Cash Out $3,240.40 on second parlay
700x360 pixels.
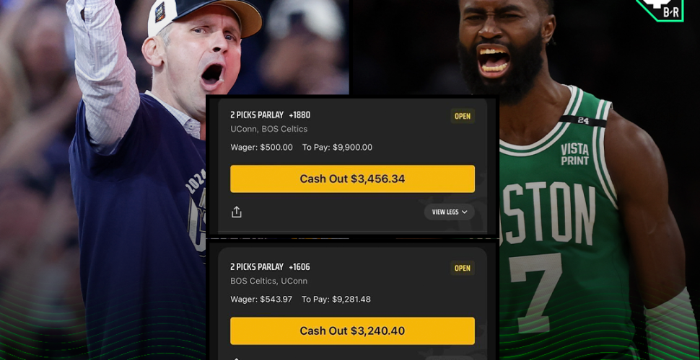(x=352, y=331)
